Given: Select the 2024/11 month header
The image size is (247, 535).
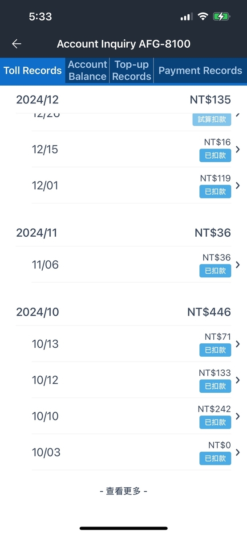Looking at the screenshot, I should [123, 233].
